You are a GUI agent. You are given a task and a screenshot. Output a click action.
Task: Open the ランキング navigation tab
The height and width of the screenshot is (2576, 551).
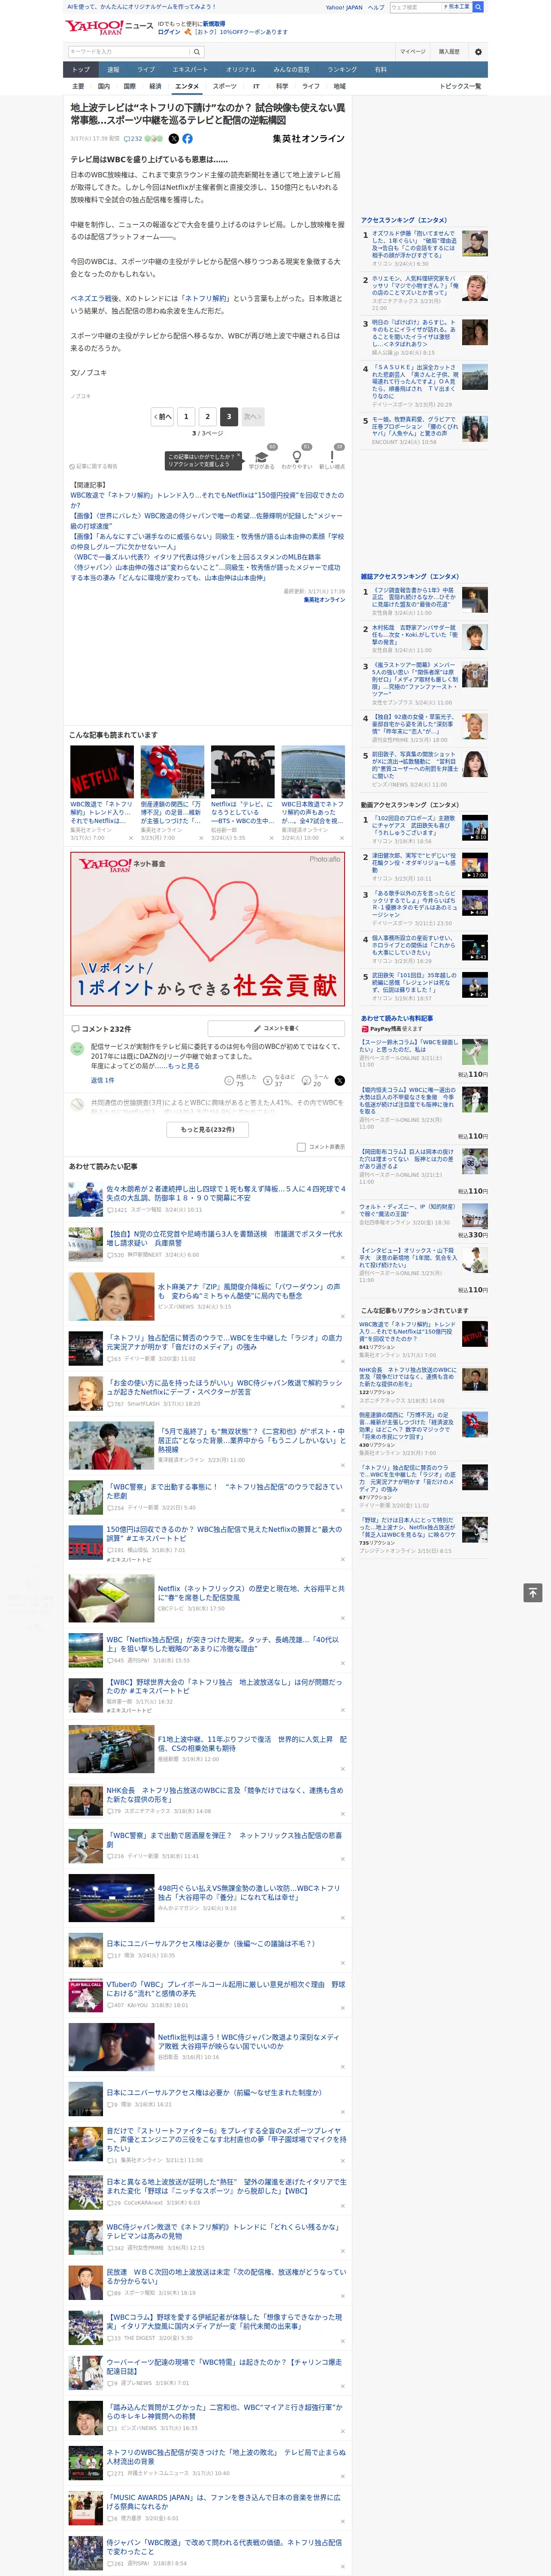[x=342, y=70]
